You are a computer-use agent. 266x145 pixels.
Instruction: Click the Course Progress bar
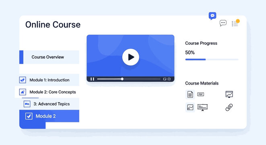(212, 60)
